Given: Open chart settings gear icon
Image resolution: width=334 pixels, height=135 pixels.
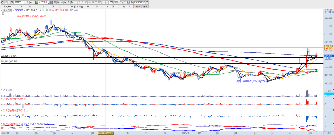Looking at the screenshot, I should [132, 2].
